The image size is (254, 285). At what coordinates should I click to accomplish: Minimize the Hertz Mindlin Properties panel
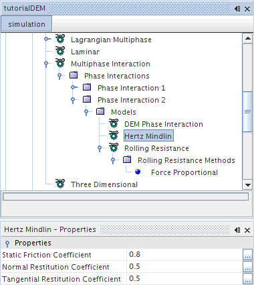pyautogui.click(x=237, y=230)
